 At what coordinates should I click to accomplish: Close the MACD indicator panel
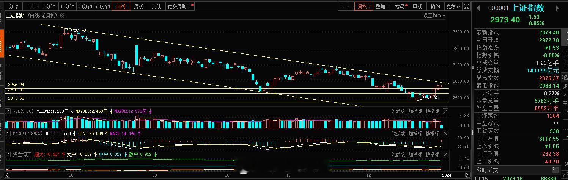click(x=445, y=133)
